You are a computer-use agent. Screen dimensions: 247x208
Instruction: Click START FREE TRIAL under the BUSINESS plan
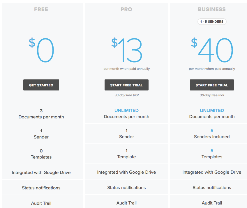(x=212, y=85)
